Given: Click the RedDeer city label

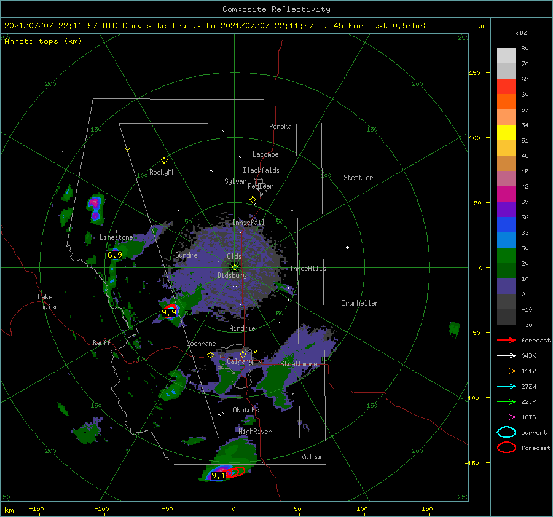Looking at the screenshot, I should click(x=261, y=186).
